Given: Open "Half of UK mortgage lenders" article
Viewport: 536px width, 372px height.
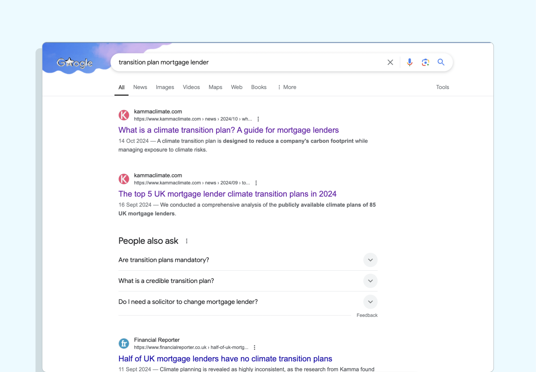Looking at the screenshot, I should 225,359.
